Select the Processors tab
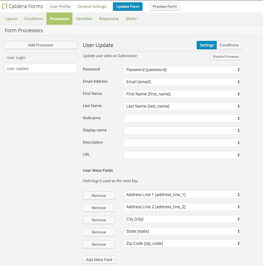 [x=59, y=19]
